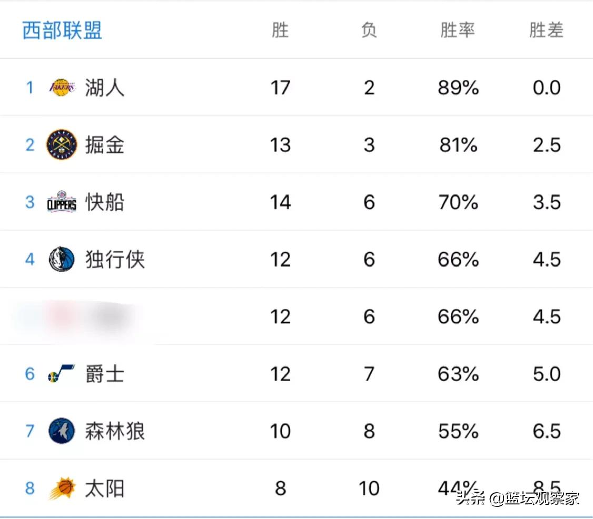Click the Nuggets team logo
593x519 pixels.
click(62, 145)
